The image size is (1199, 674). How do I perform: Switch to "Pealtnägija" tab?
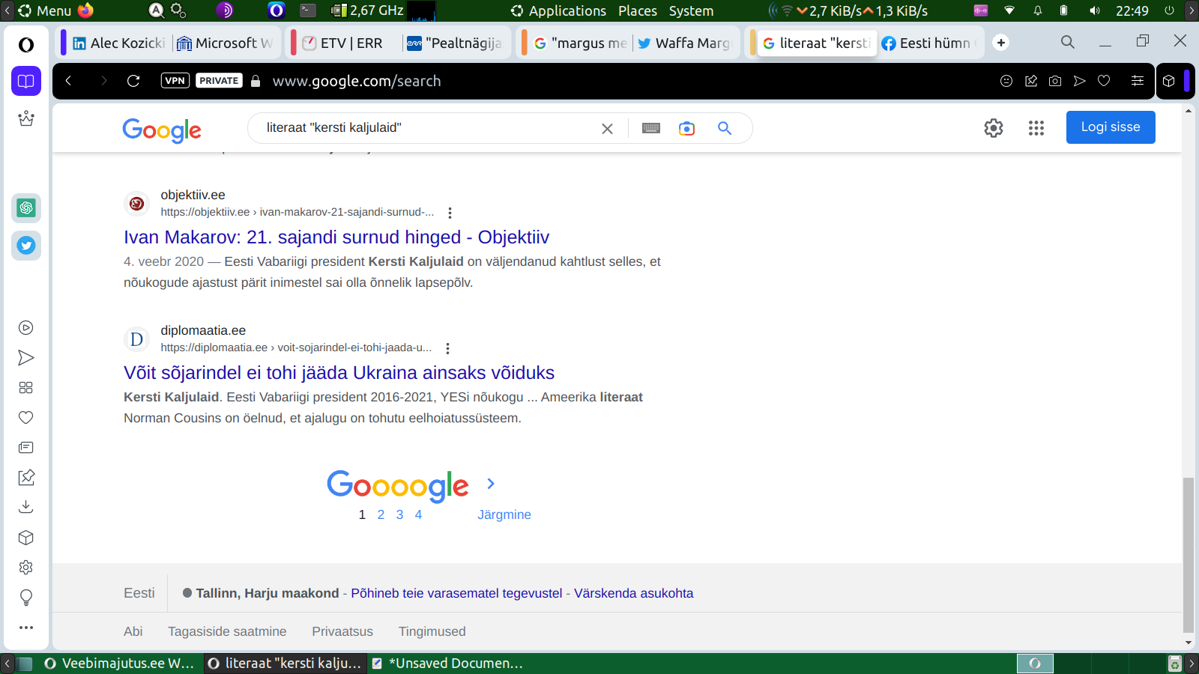point(455,43)
